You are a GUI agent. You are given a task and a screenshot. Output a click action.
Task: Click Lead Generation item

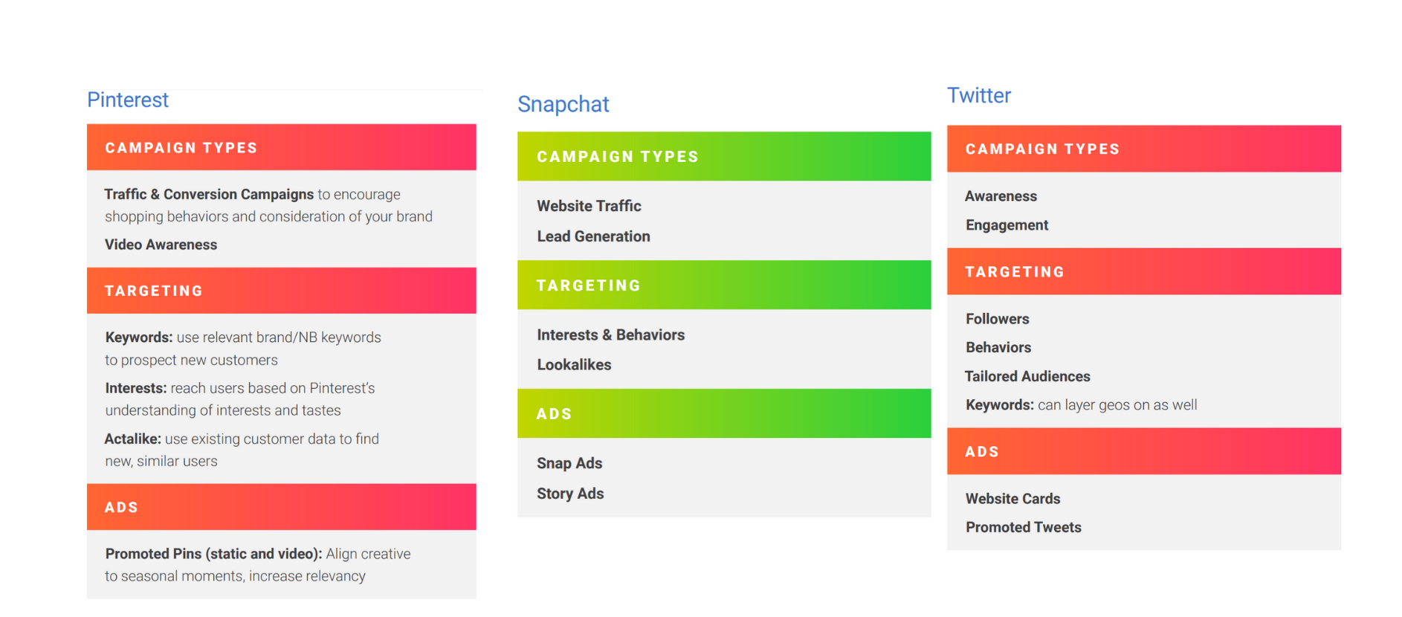(593, 236)
